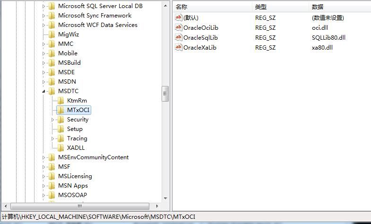Collapse the MSDTC tree node
Image resolution: width=371 pixels, height=224 pixels.
tap(43, 91)
